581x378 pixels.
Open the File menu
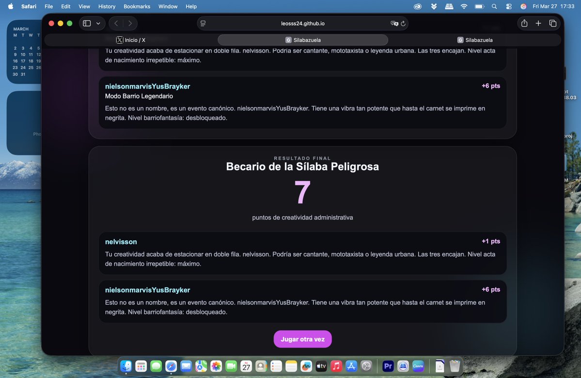[x=48, y=6]
